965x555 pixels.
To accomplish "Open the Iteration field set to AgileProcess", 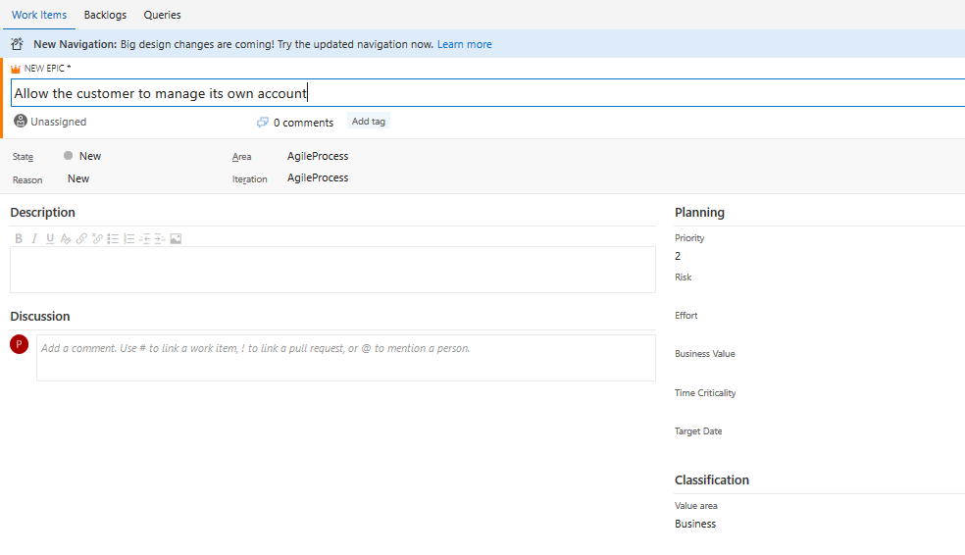I will click(318, 178).
